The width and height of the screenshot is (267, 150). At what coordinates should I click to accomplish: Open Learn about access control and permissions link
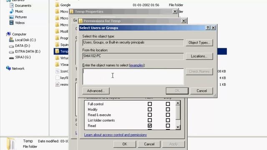tap(115, 135)
